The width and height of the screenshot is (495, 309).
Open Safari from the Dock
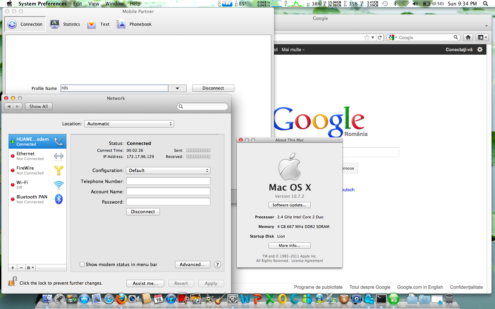coord(109,299)
